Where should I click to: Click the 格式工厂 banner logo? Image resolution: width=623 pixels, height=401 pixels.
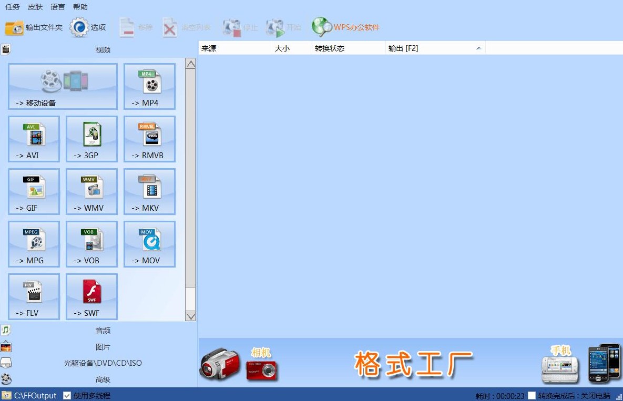[414, 363]
